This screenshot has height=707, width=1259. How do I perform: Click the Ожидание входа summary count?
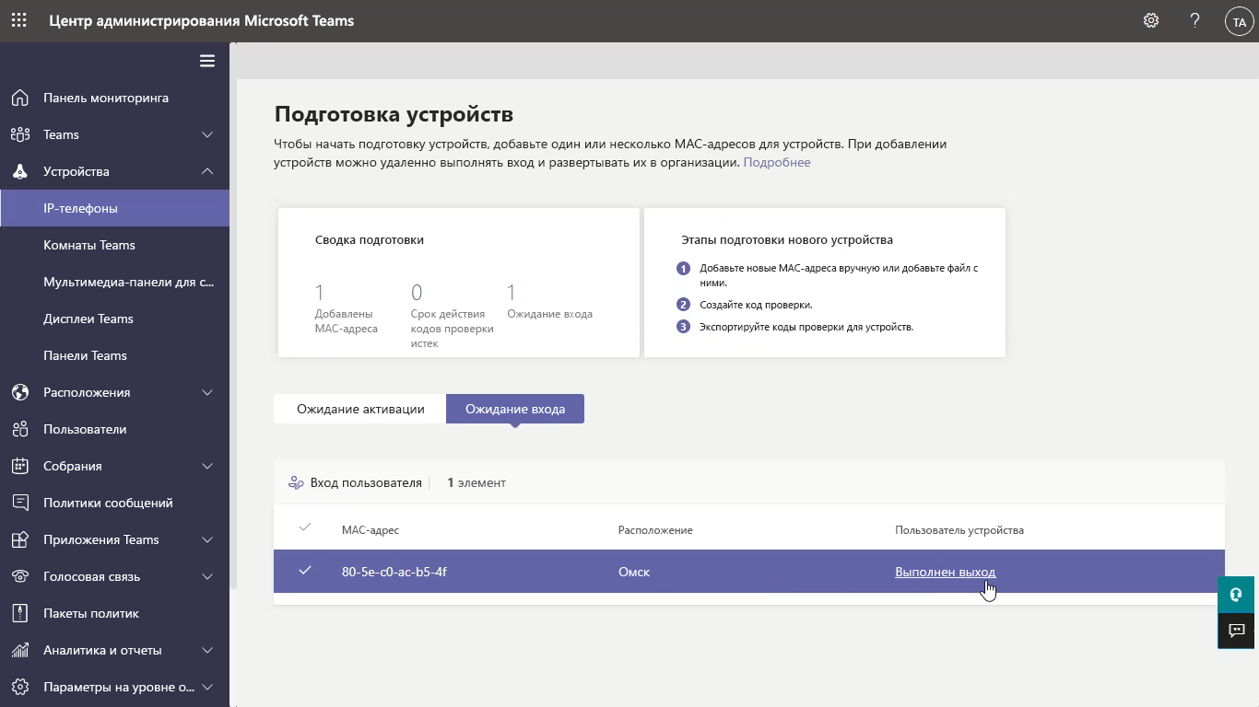pos(512,293)
